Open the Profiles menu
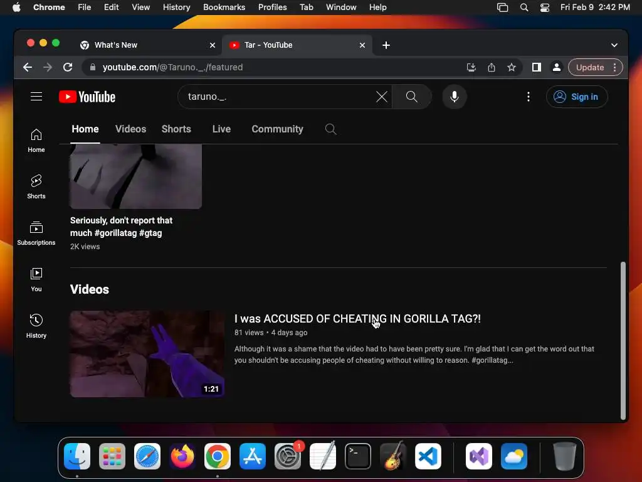This screenshot has width=642, height=482. (272, 8)
